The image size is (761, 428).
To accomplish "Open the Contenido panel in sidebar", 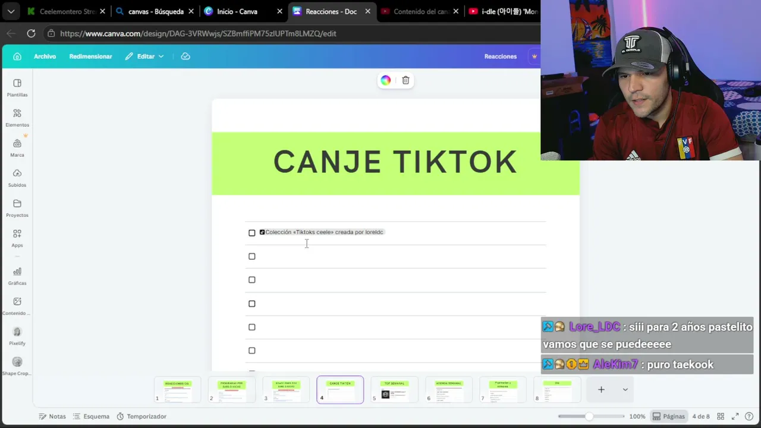I will point(17,306).
